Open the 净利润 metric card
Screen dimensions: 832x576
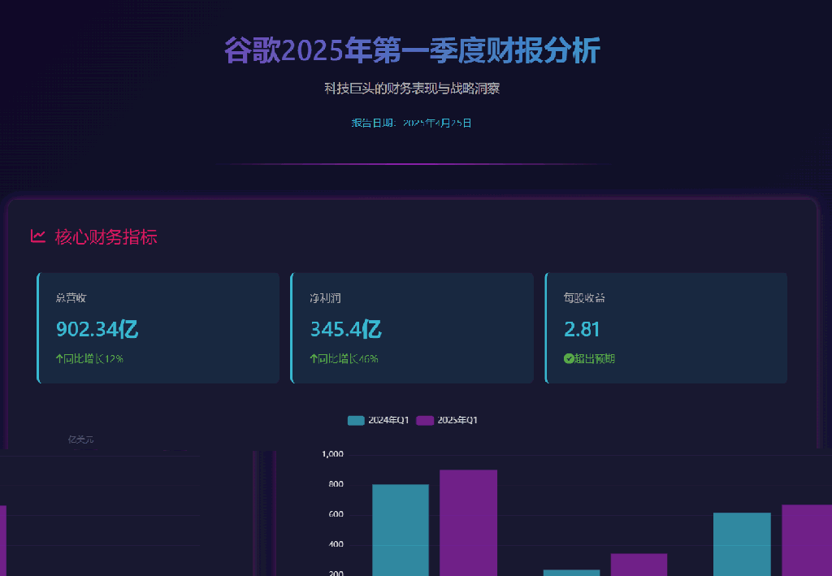[x=412, y=327]
